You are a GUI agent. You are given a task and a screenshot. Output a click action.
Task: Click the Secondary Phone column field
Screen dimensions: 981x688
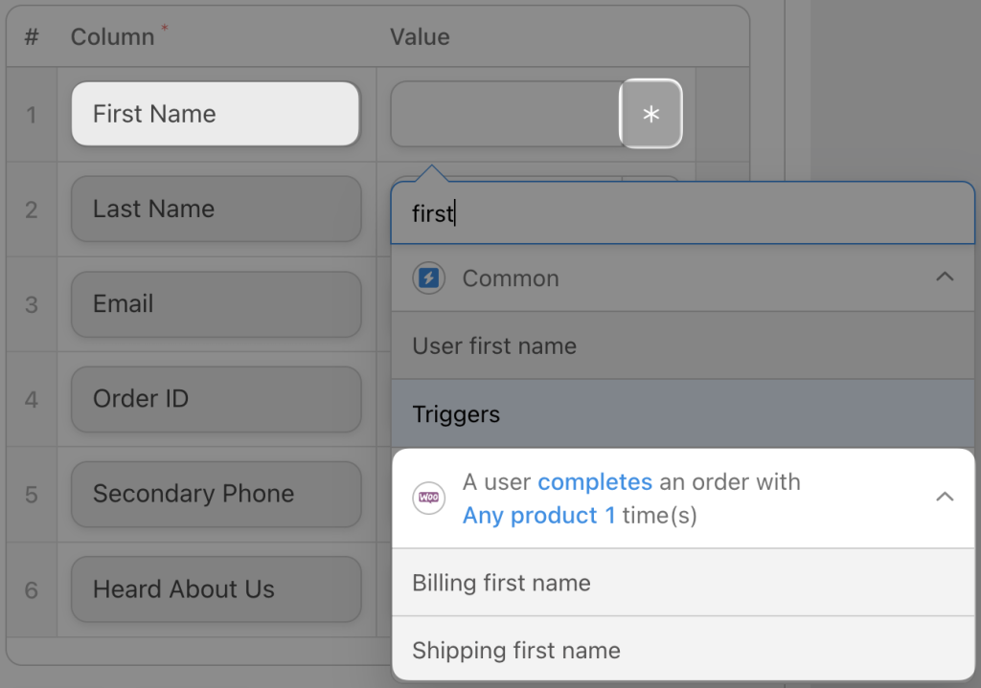click(215, 494)
